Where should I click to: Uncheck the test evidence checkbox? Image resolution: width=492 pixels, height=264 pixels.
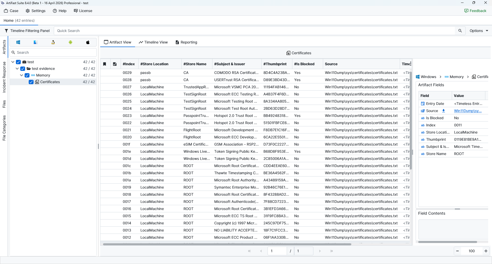pos(23,69)
